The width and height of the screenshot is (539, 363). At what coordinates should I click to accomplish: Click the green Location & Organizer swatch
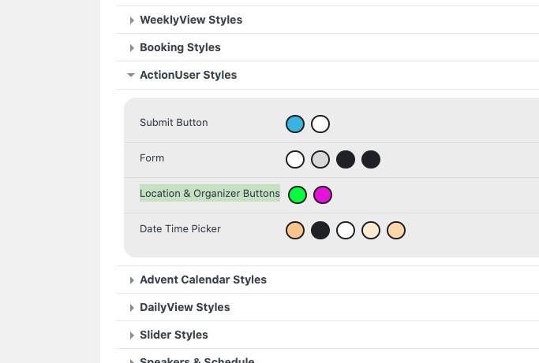pos(298,194)
